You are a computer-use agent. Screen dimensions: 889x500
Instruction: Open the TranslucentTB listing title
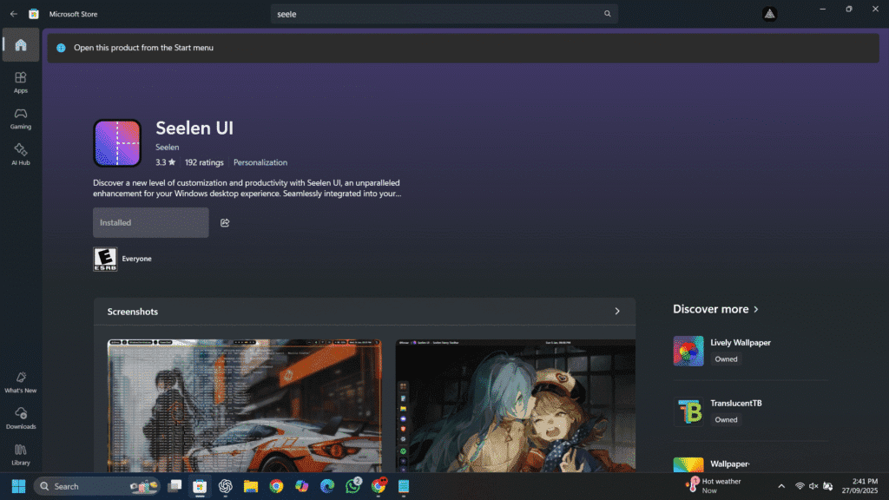point(736,404)
